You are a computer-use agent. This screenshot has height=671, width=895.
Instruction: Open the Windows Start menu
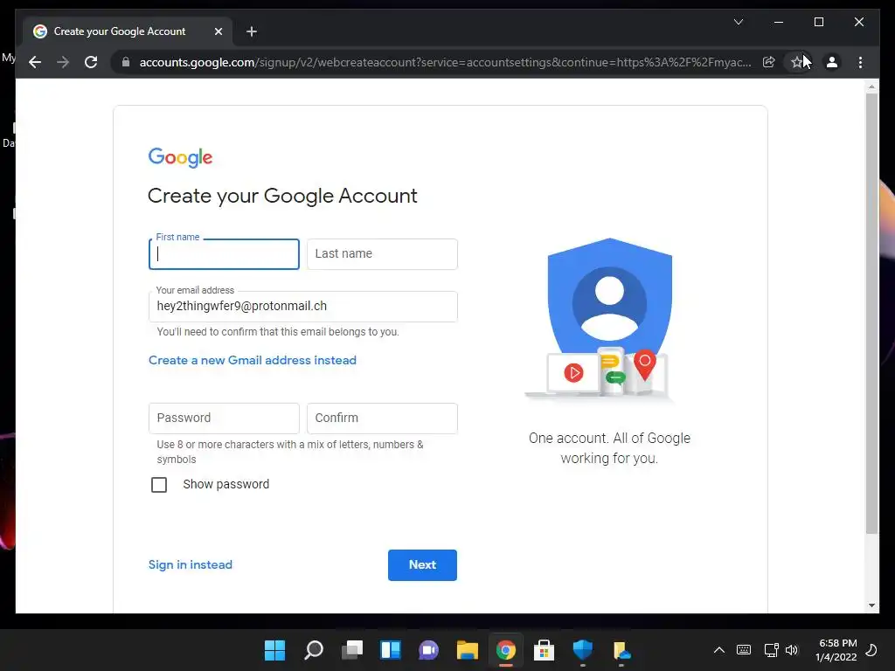click(274, 650)
